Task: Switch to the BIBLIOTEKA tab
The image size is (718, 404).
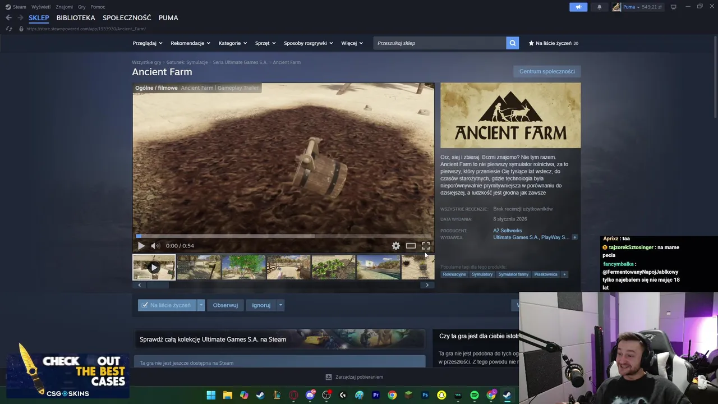Action: 76,18
